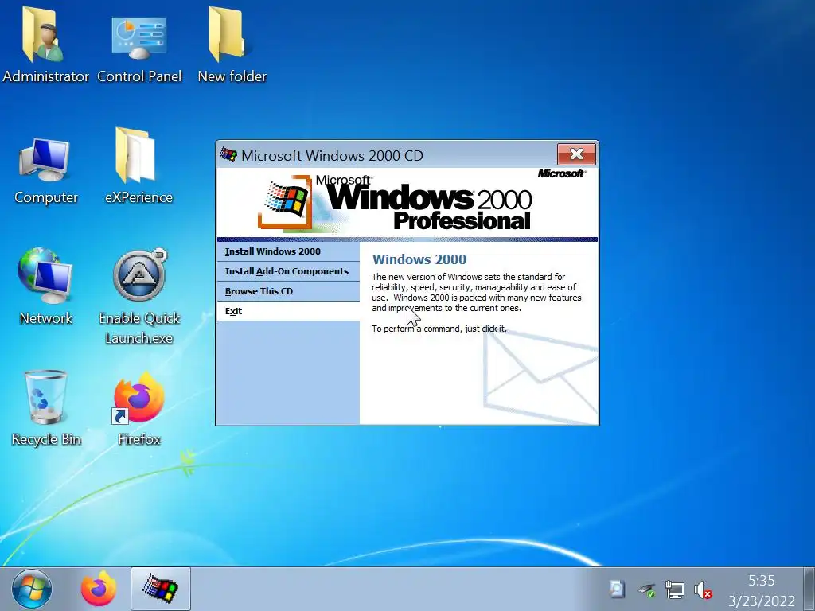Select the Computer desktop icon
The height and width of the screenshot is (611, 815).
point(45,170)
